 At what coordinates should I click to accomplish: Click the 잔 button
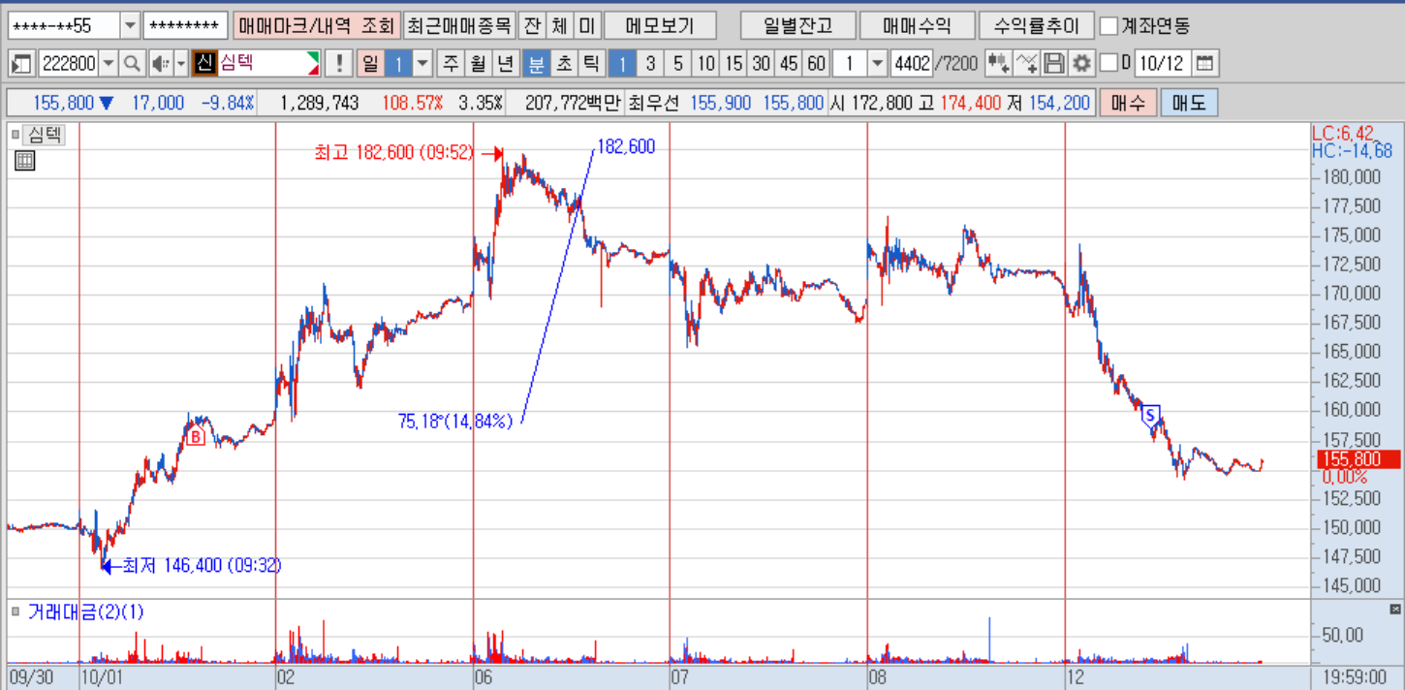[532, 25]
